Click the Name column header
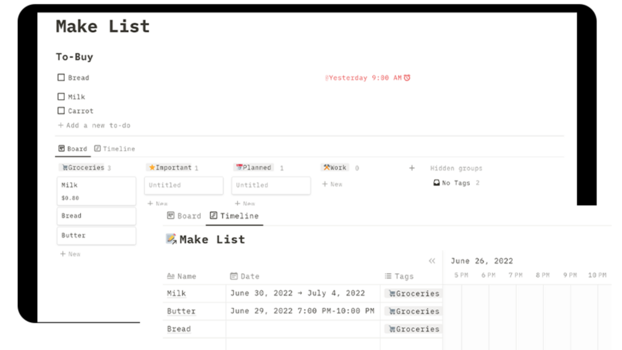The width and height of the screenshot is (622, 350). click(x=182, y=276)
